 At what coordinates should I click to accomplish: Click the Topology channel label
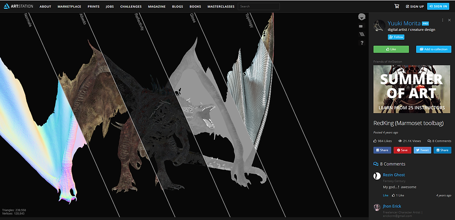pyautogui.click(x=249, y=20)
